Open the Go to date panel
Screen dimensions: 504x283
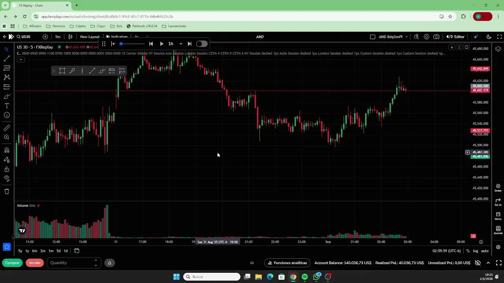(498, 202)
